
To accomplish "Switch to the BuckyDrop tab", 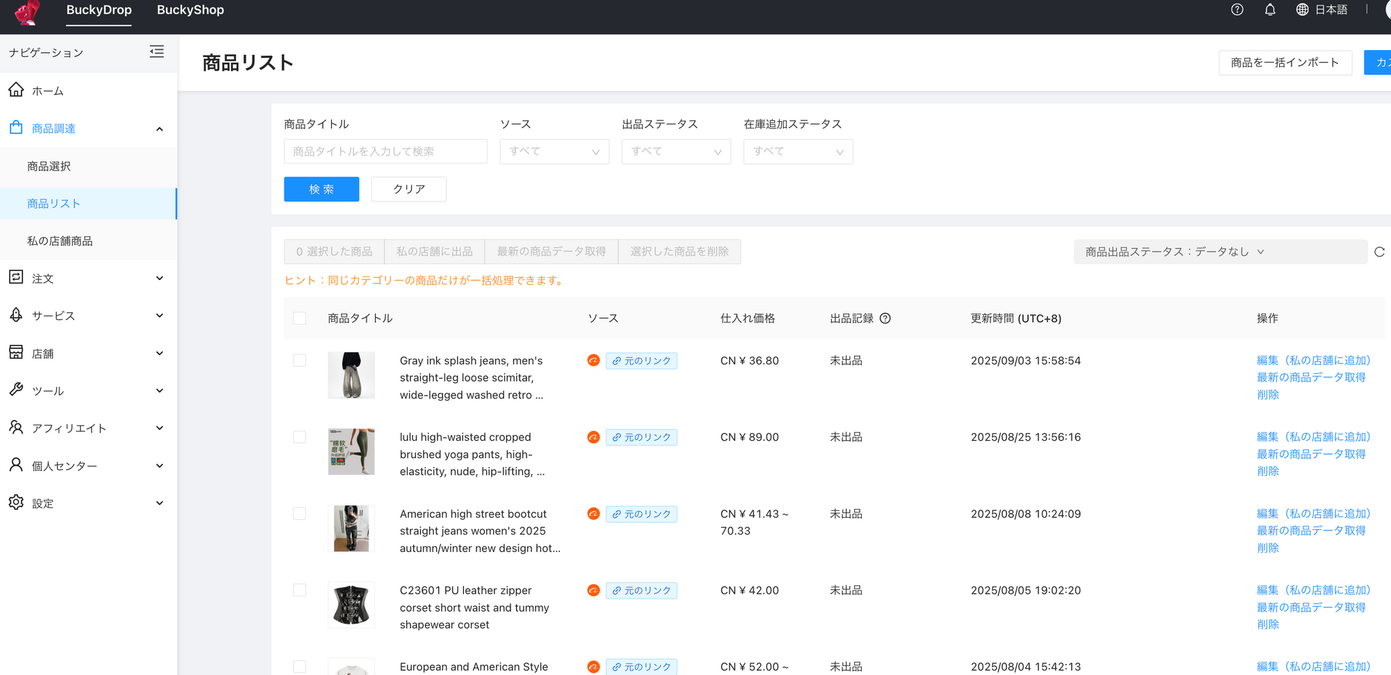I will (x=99, y=10).
